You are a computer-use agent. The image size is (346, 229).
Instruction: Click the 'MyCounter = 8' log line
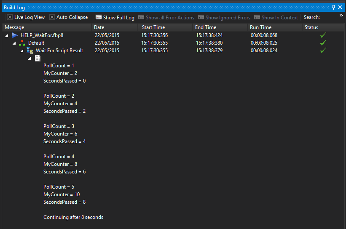60,164
